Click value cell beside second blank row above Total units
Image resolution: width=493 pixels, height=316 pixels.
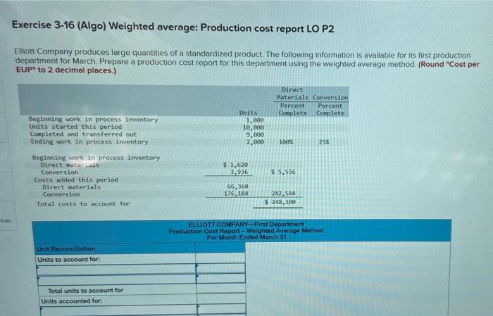[x=221, y=279]
